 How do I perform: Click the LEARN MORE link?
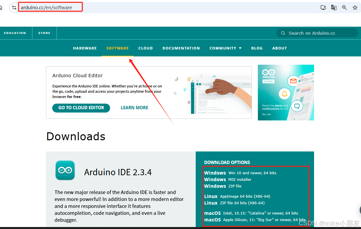pos(135,108)
